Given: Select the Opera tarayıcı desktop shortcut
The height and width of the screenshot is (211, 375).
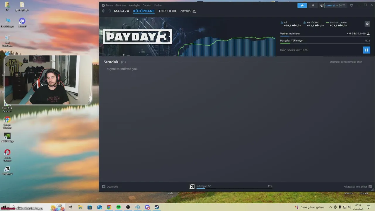Looking at the screenshot, I should click(x=7, y=156).
